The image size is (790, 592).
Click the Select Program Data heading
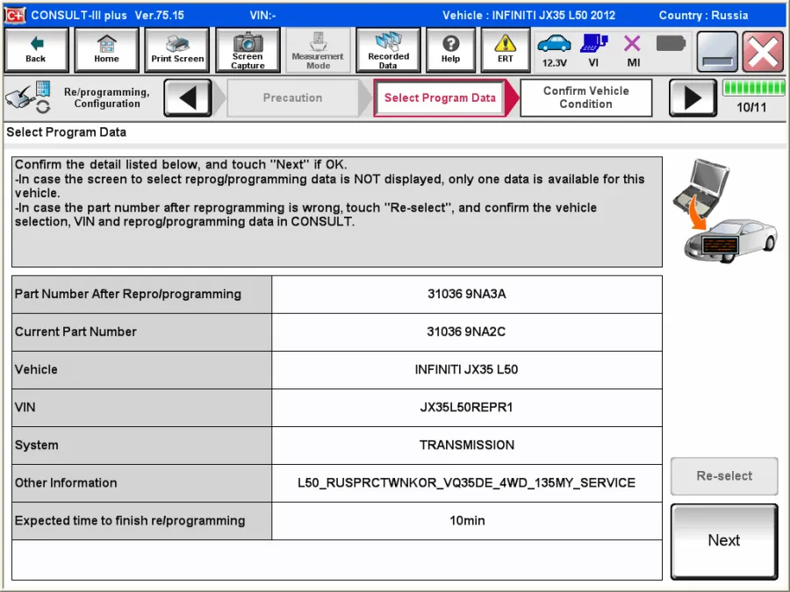66,132
